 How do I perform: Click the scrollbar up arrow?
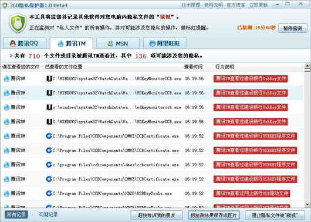click(307, 66)
